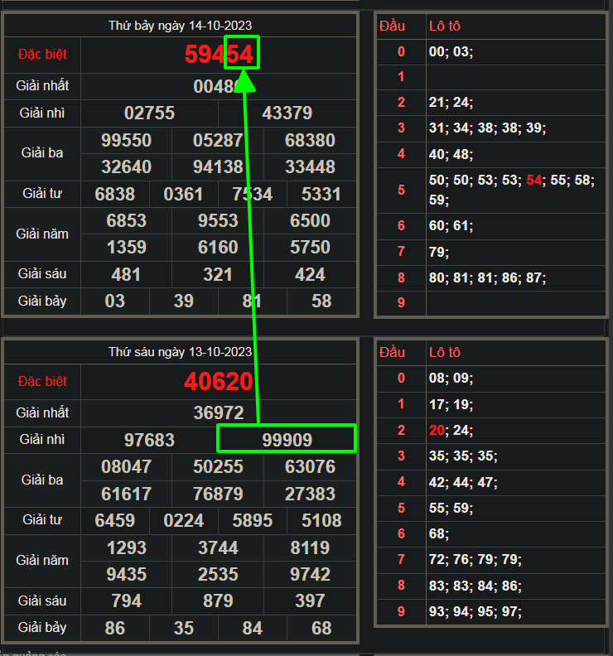The image size is (613, 656).
Task: Select the special prize number 40620
Action: tap(218, 382)
